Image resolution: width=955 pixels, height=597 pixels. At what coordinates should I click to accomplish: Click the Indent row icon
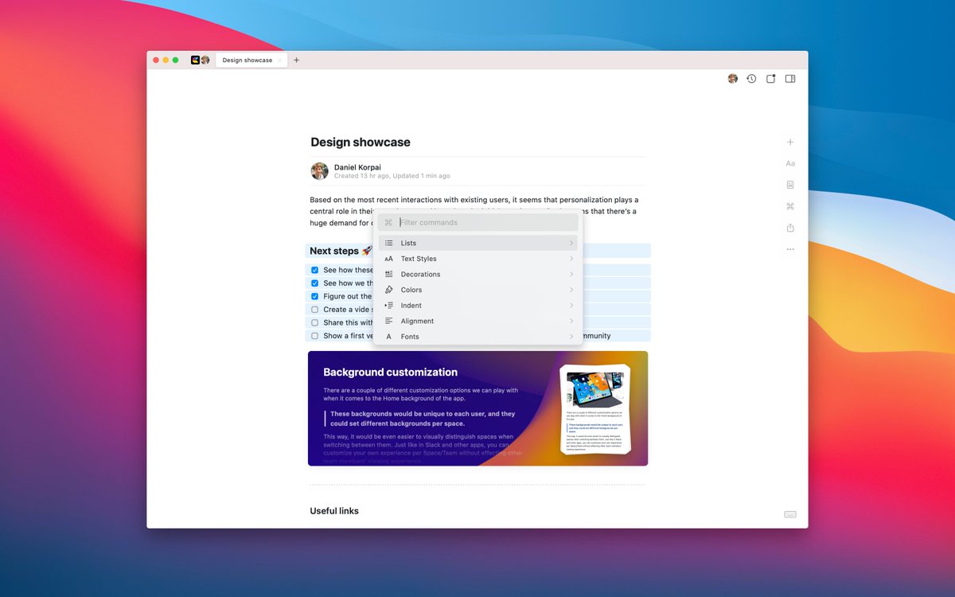coord(389,306)
